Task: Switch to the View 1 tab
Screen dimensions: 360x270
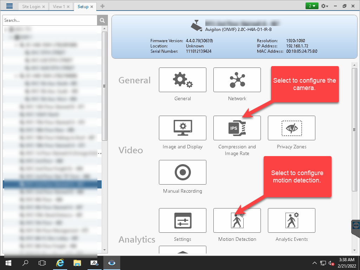Action: pyautogui.click(x=58, y=7)
